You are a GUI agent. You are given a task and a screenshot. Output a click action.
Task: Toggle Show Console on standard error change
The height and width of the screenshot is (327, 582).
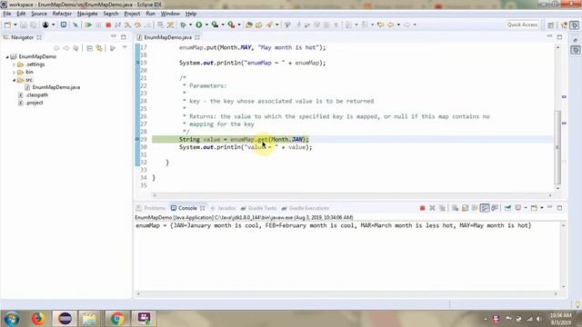click(495, 208)
